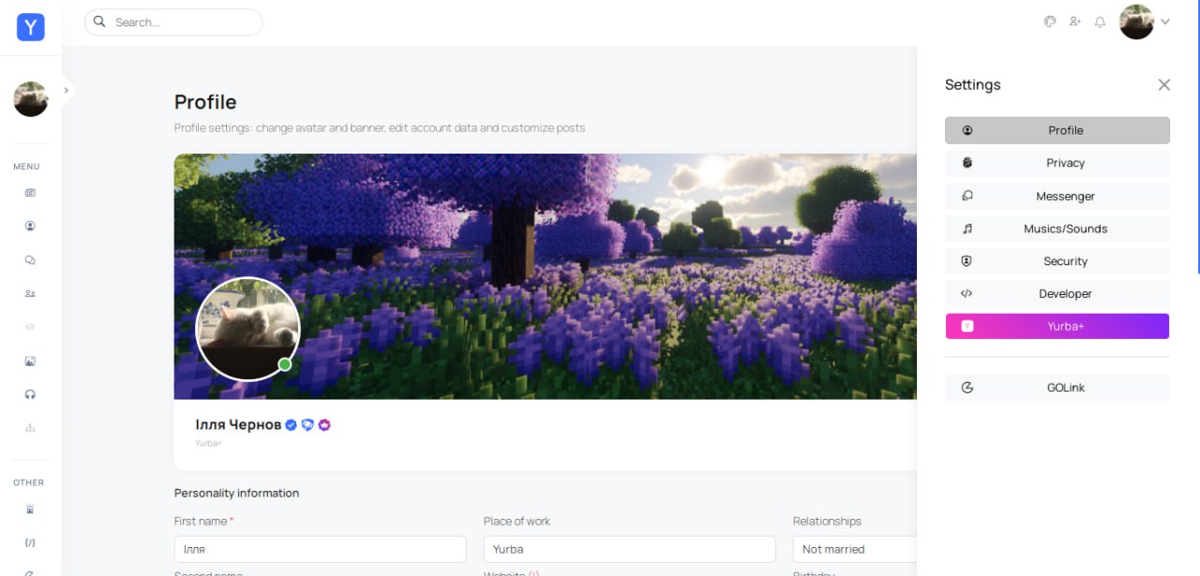Select Messenger in Settings panel
The image size is (1200, 576).
1057,196
